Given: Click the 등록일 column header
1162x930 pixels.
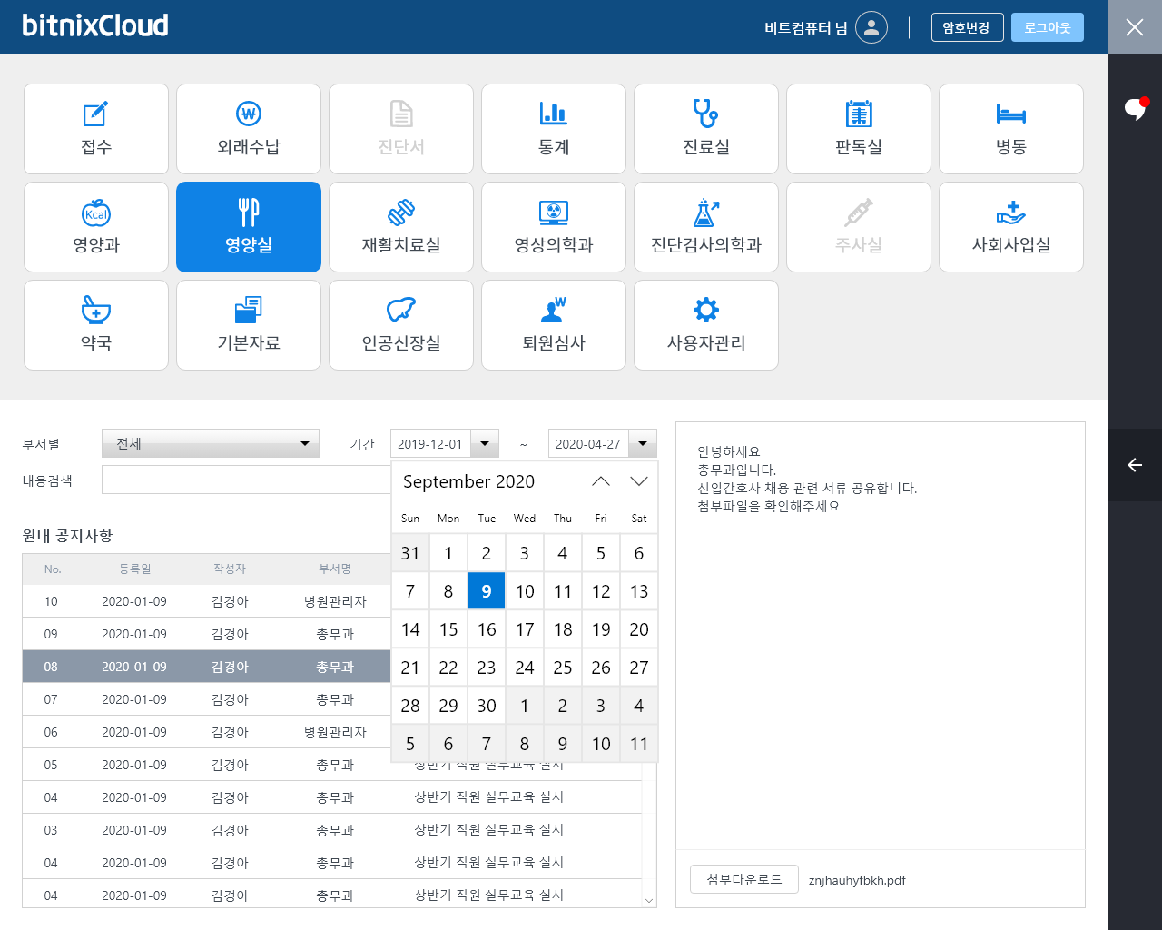Looking at the screenshot, I should 134,569.
